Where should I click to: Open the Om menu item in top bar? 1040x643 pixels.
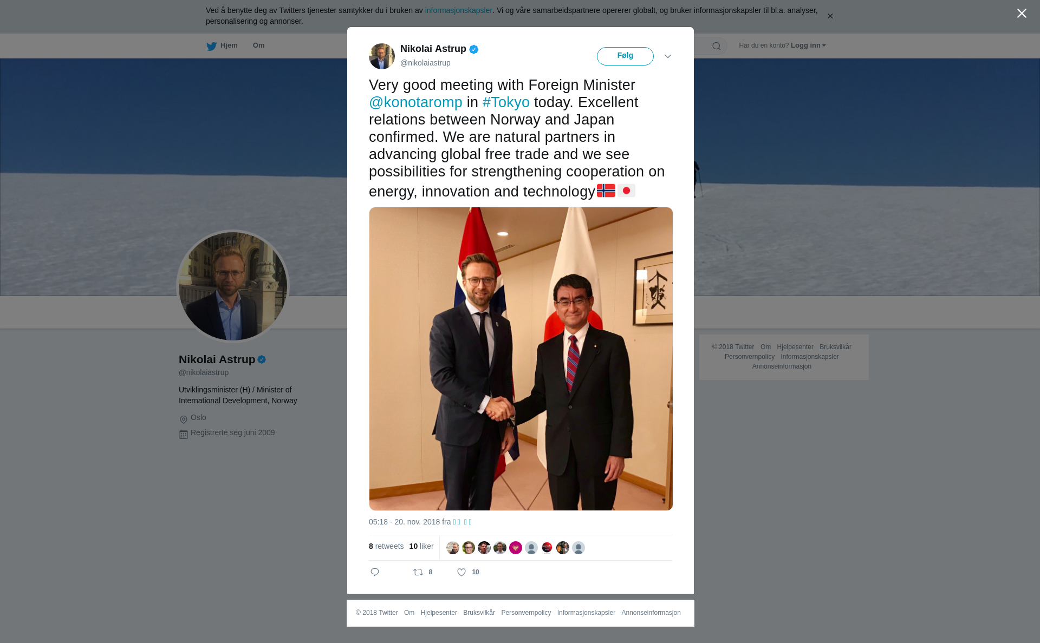coord(258,45)
